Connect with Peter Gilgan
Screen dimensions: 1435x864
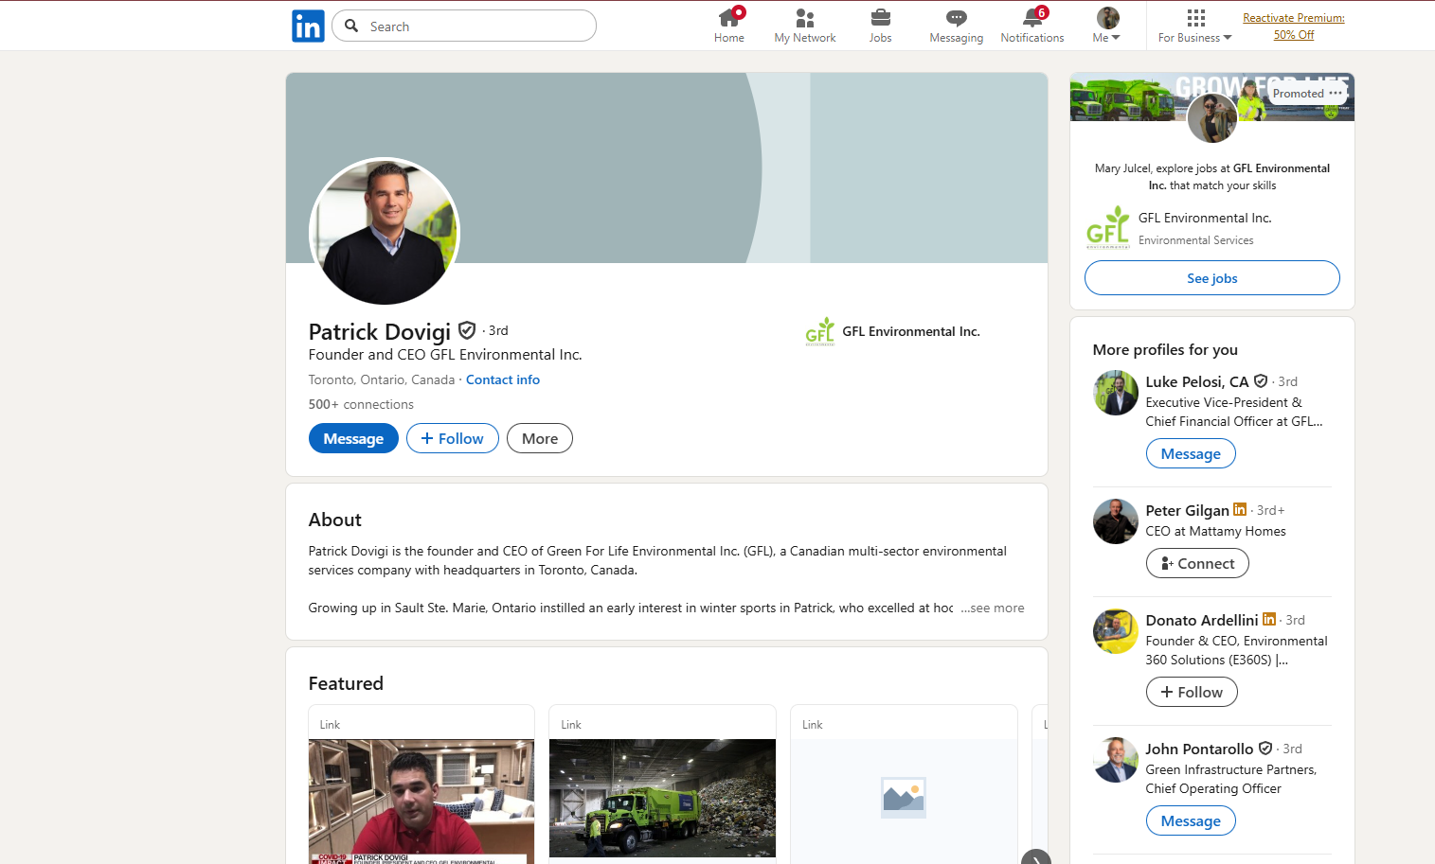[x=1196, y=563]
